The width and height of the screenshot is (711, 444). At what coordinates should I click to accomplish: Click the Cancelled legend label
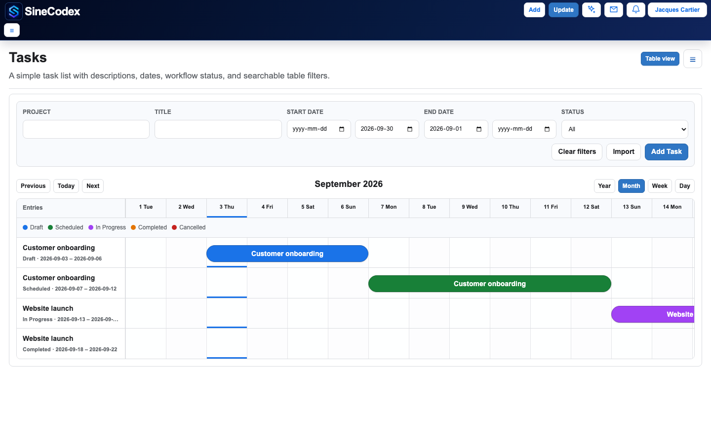192,227
